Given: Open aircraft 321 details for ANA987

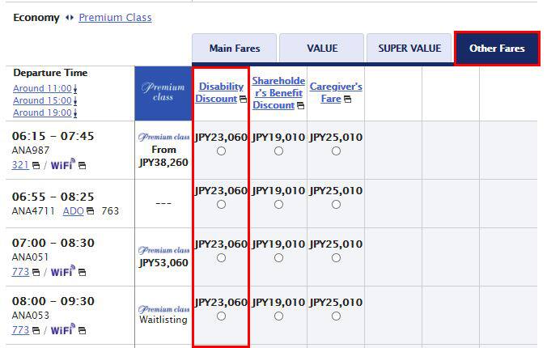Looking at the screenshot, I should click(x=19, y=165).
